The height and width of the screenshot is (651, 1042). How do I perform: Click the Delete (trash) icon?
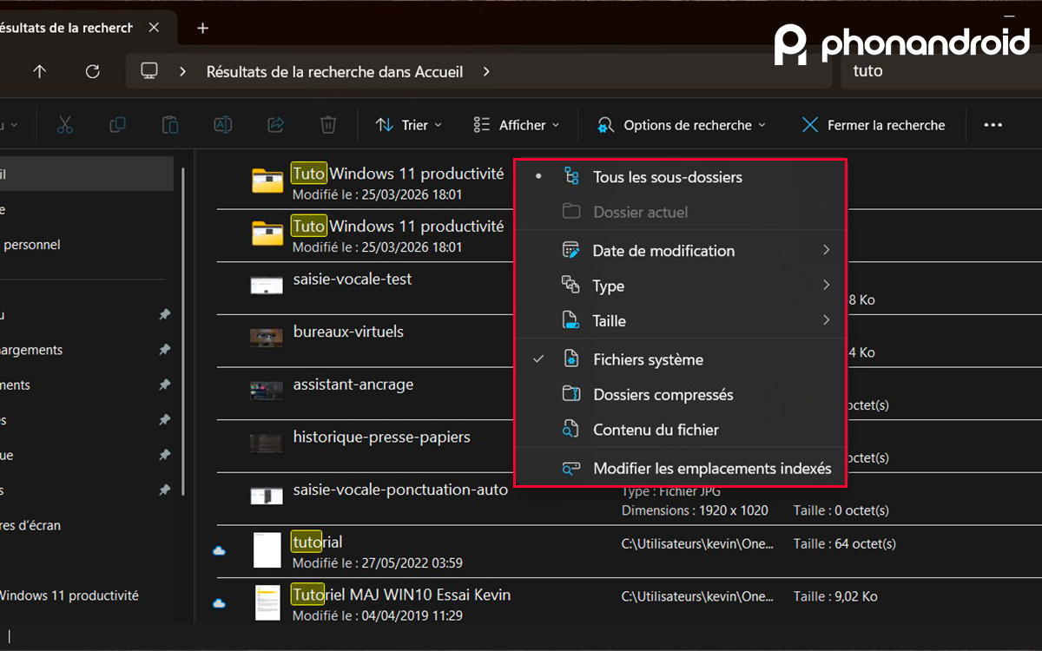[327, 124]
